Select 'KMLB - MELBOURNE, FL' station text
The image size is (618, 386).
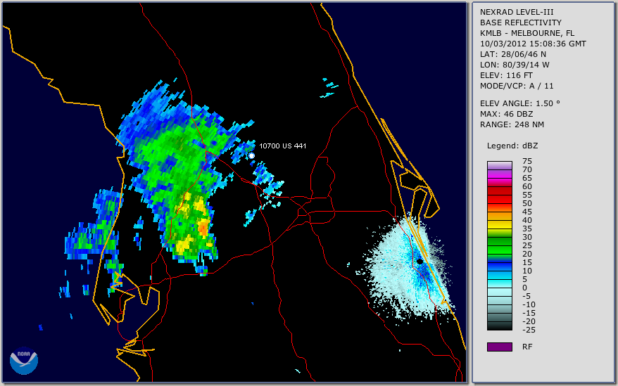[x=527, y=33]
